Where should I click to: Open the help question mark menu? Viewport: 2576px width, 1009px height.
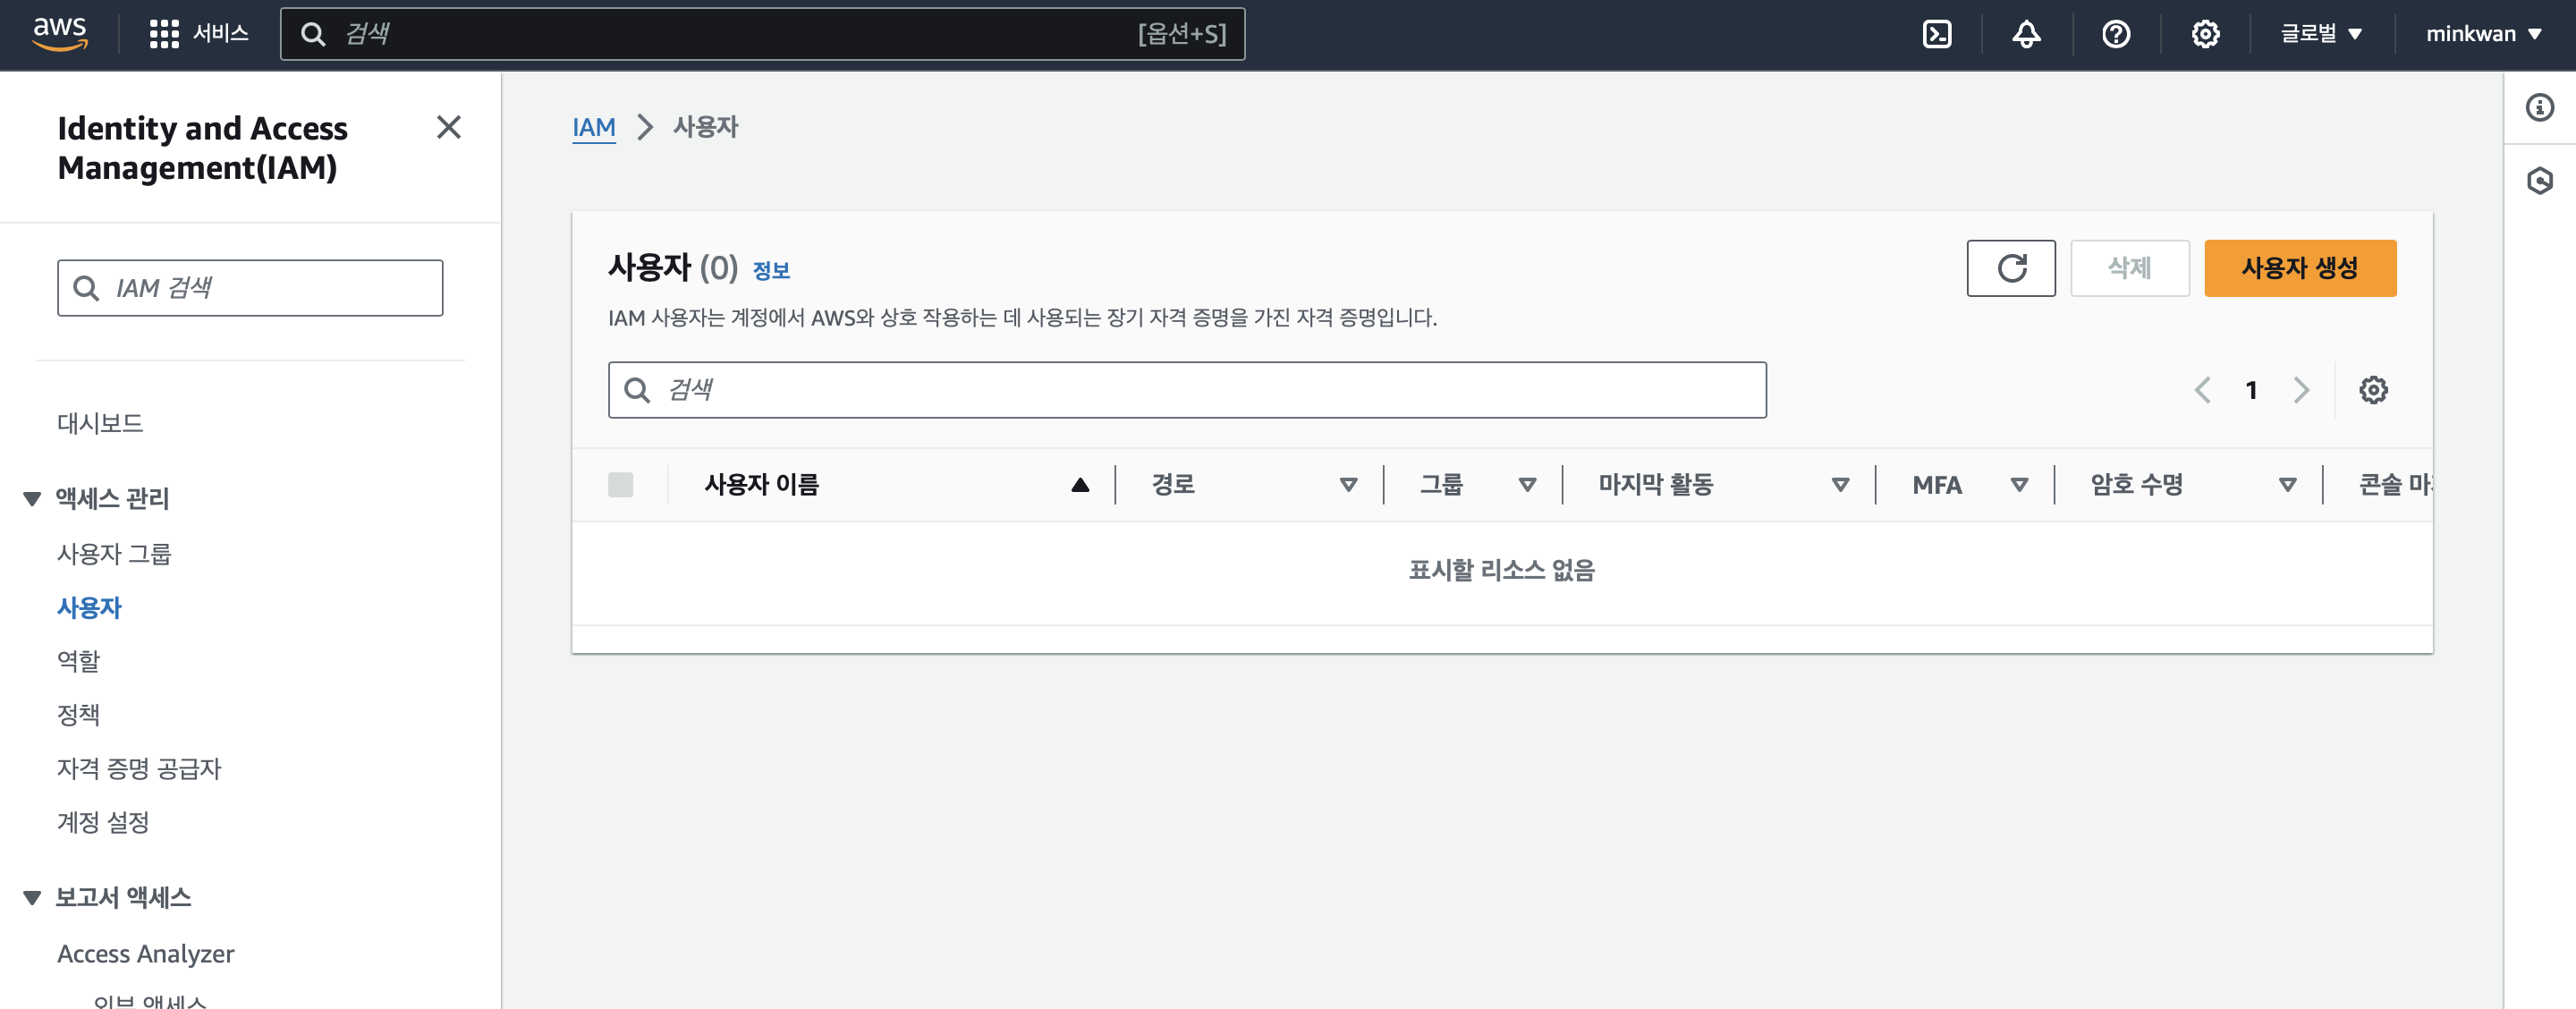coord(2116,34)
